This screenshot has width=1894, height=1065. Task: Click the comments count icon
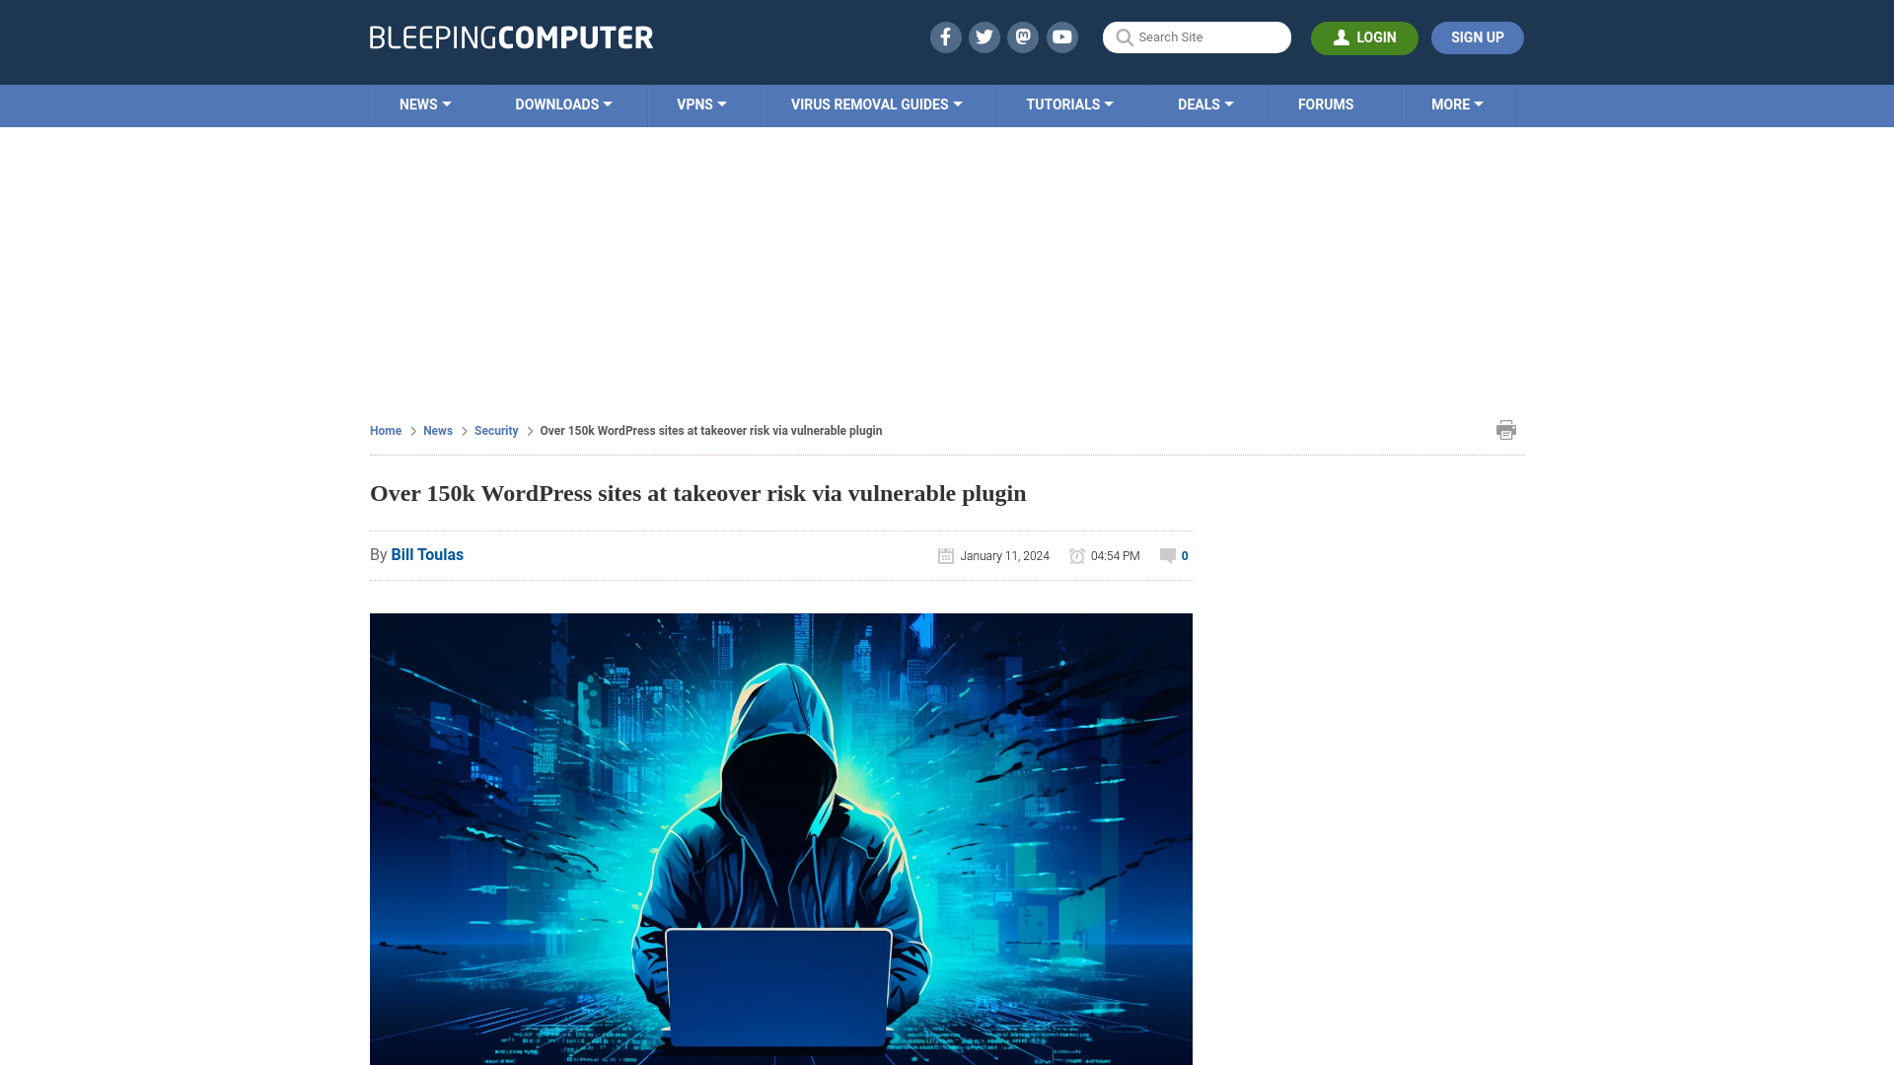(x=1167, y=555)
